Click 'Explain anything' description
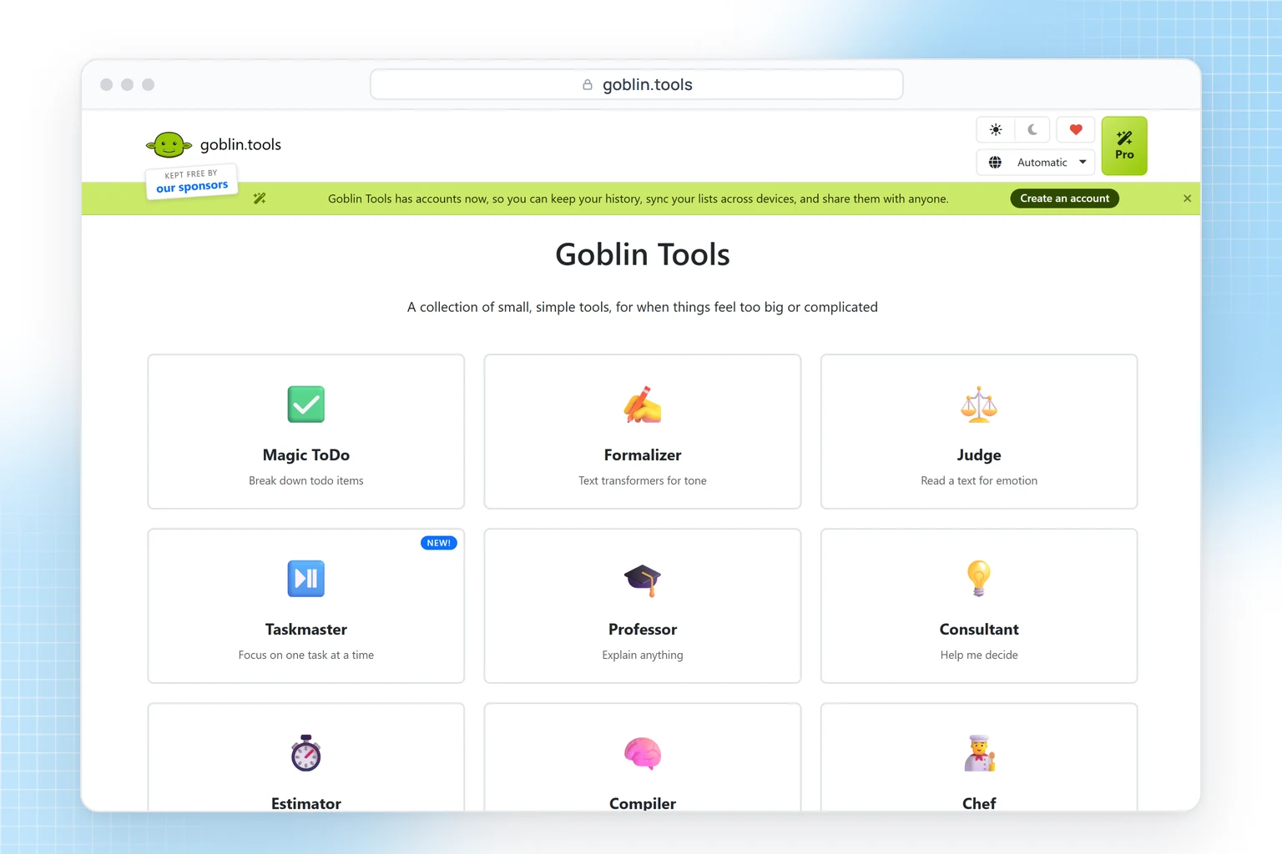 click(x=643, y=656)
